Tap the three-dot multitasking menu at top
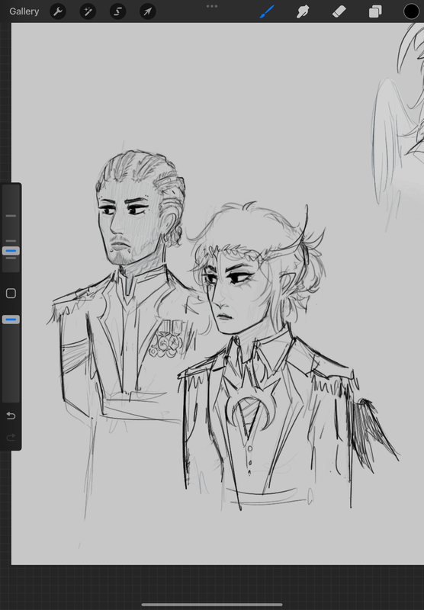This screenshot has width=424, height=610. pos(212,6)
